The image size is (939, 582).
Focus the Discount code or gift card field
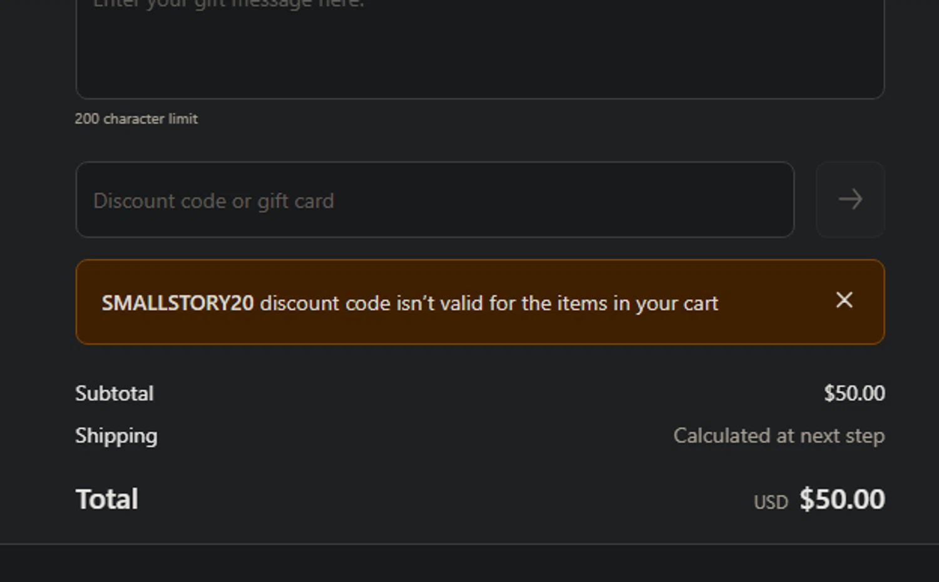(434, 200)
